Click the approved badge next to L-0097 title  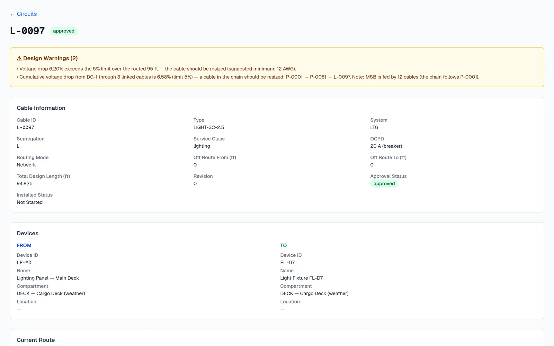(64, 31)
